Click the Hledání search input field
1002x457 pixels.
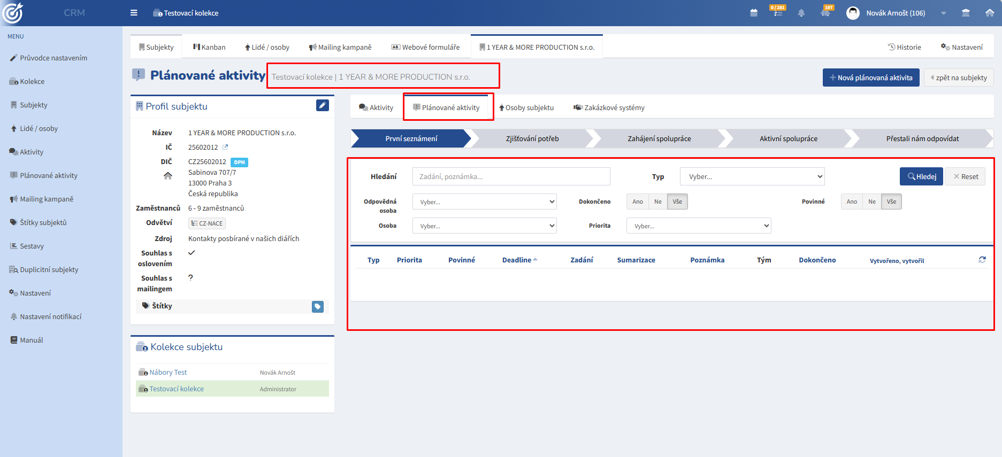pos(511,176)
